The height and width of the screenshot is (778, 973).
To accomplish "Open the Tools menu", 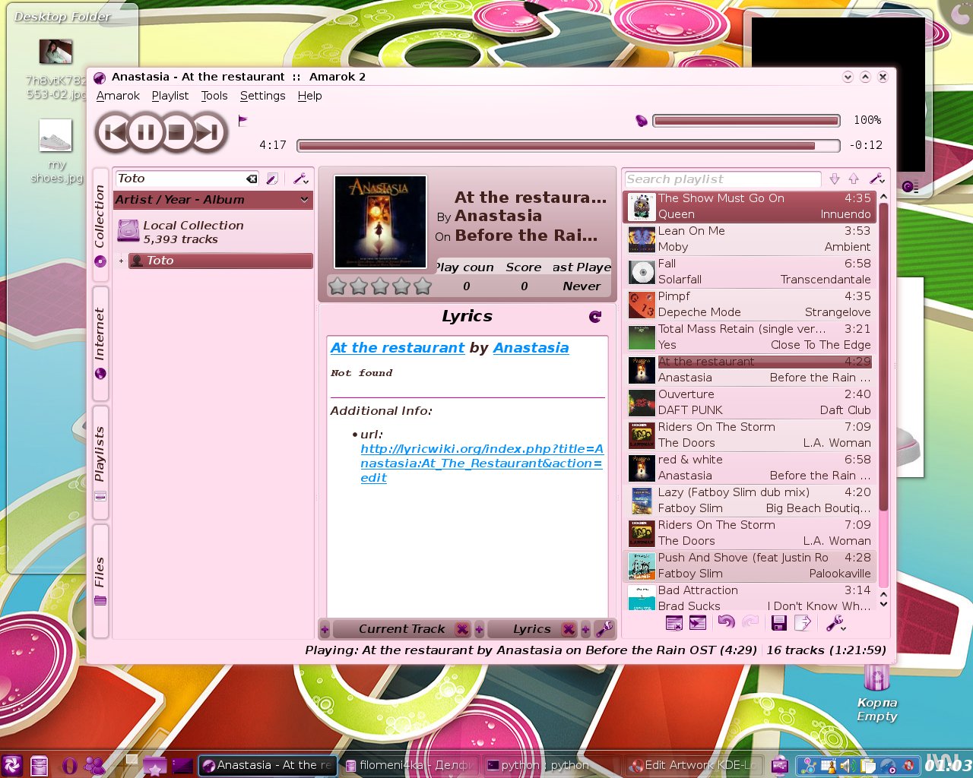I will click(214, 96).
